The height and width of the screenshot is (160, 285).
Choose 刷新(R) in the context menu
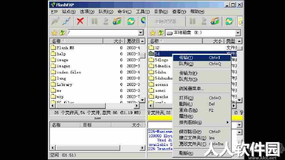202,153
